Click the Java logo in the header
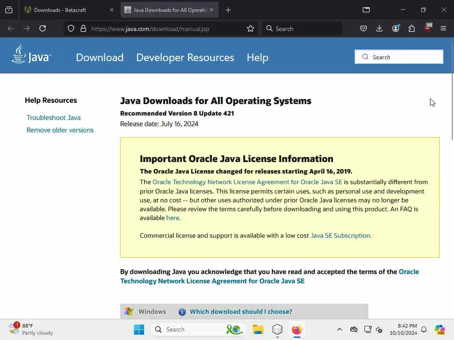 31,54
